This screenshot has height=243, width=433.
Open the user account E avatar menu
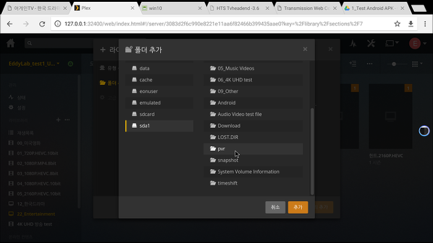pyautogui.click(x=418, y=43)
